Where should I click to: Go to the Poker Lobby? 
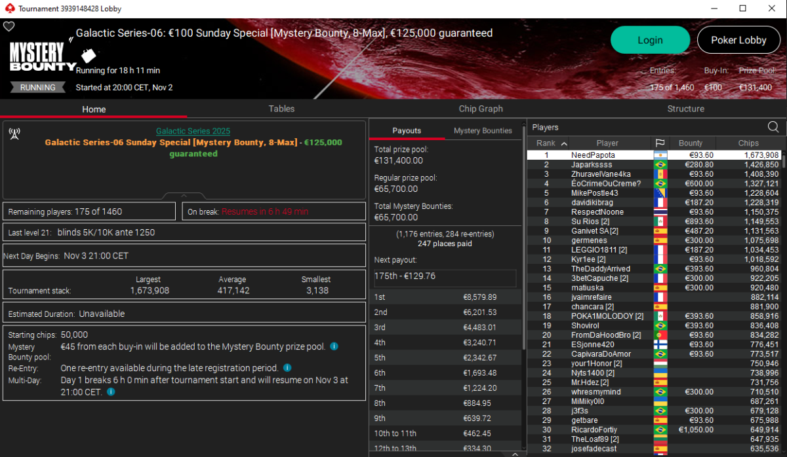[738, 40]
